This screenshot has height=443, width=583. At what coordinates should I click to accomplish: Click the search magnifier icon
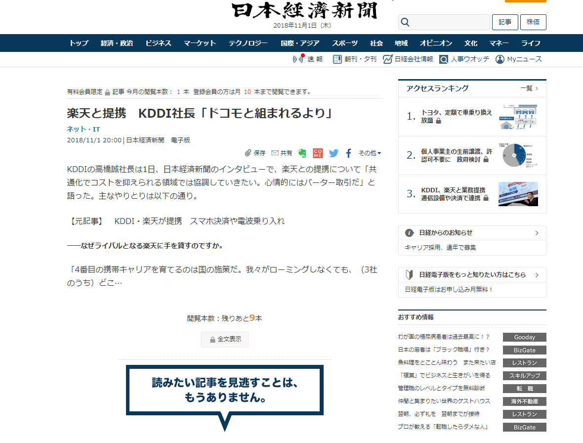405,22
